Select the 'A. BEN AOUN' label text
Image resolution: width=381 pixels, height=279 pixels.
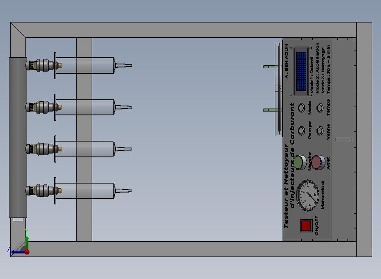tap(286, 61)
